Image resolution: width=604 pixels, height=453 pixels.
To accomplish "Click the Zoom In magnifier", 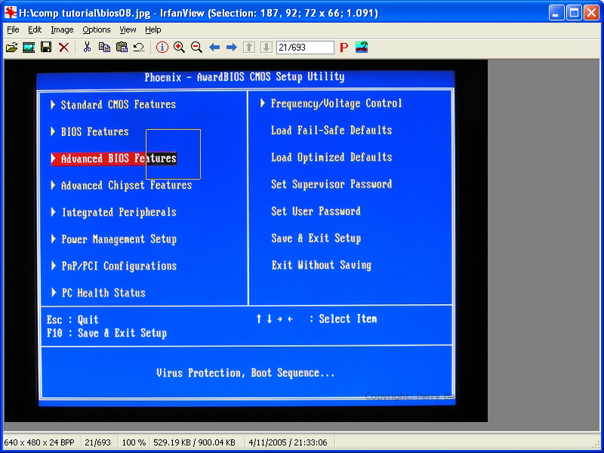I will [x=179, y=48].
